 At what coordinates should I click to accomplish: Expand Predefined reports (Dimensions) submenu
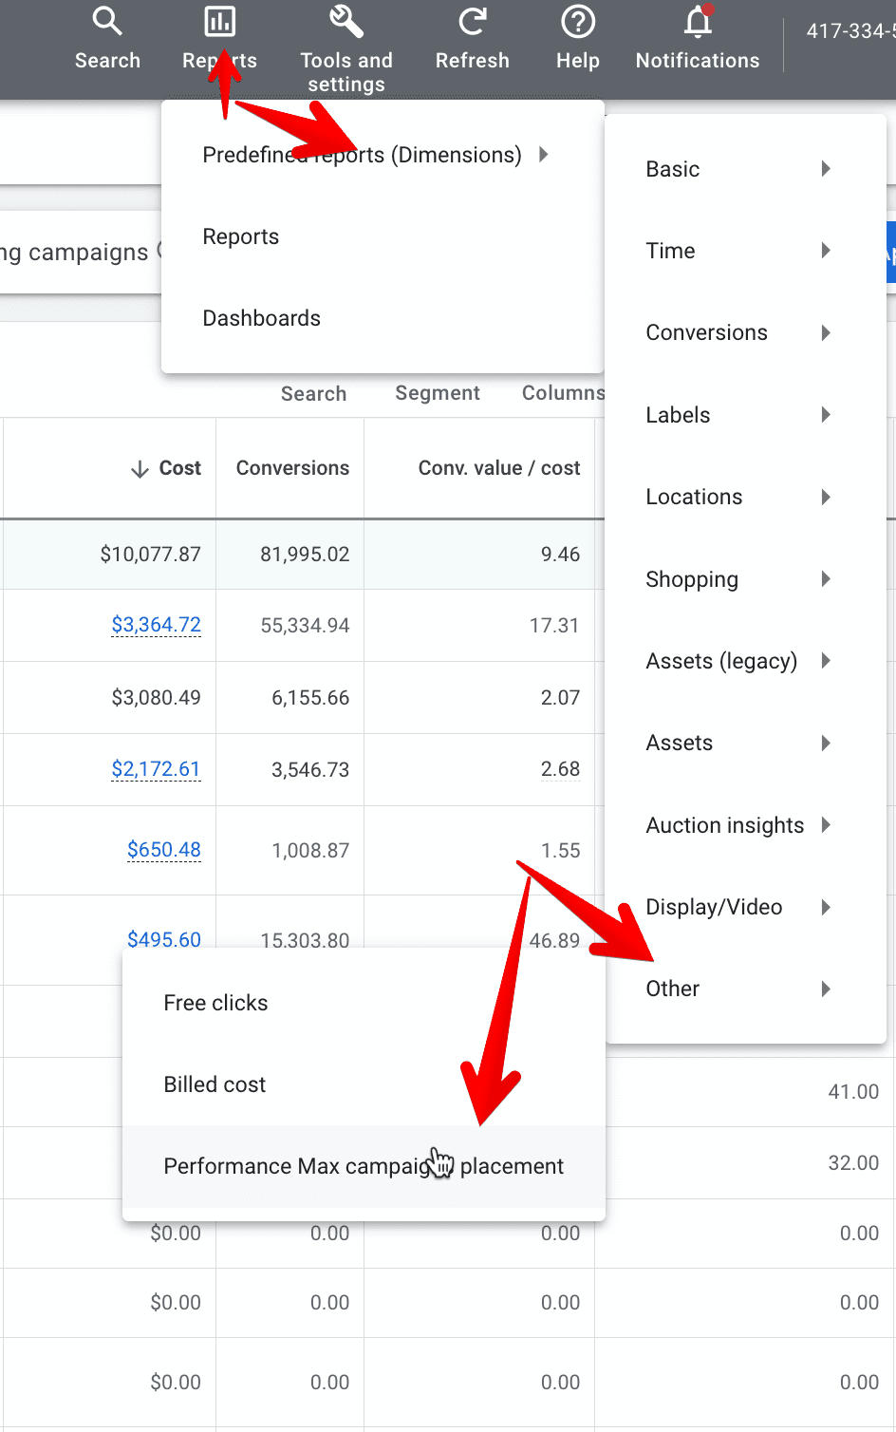click(375, 155)
